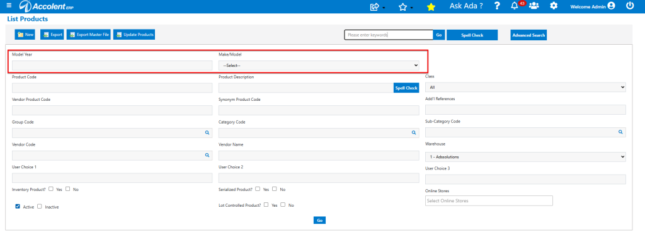Open the users group icon
This screenshot has height=237, width=645.
click(x=534, y=6)
